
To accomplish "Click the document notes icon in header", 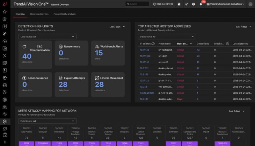I will pos(179,4).
